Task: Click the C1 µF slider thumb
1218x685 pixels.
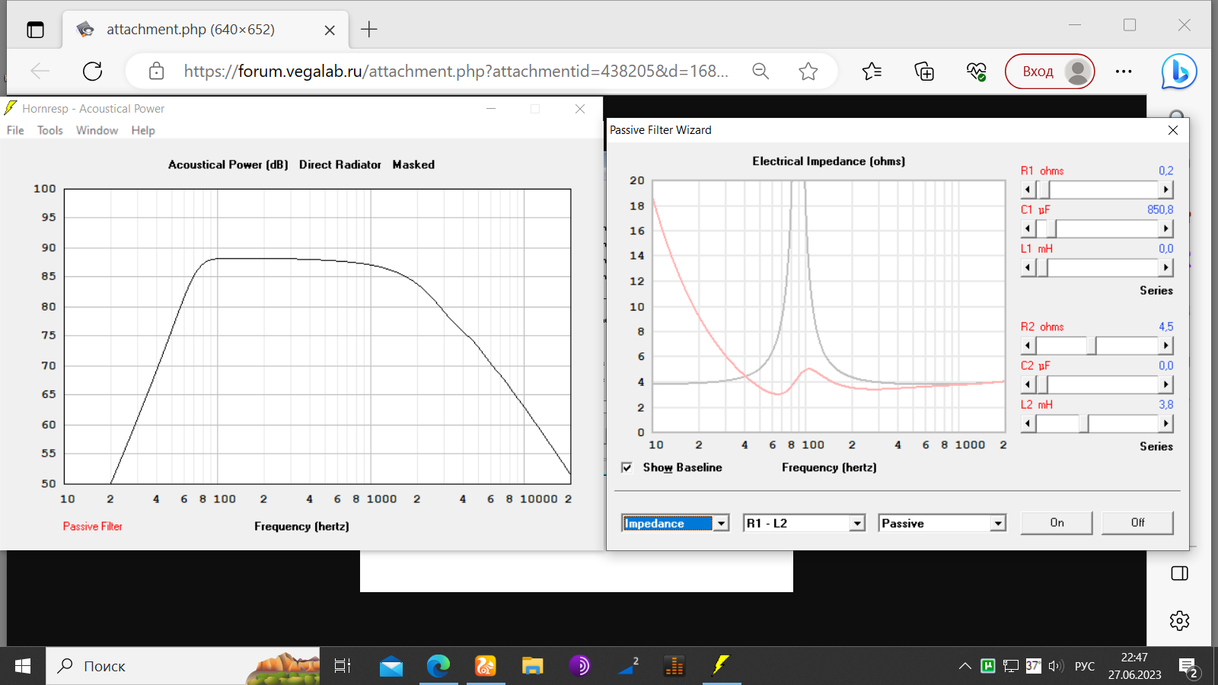Action: (1051, 228)
